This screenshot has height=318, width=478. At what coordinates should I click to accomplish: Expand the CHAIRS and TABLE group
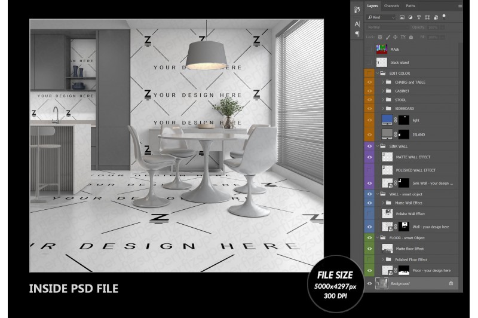[383, 82]
